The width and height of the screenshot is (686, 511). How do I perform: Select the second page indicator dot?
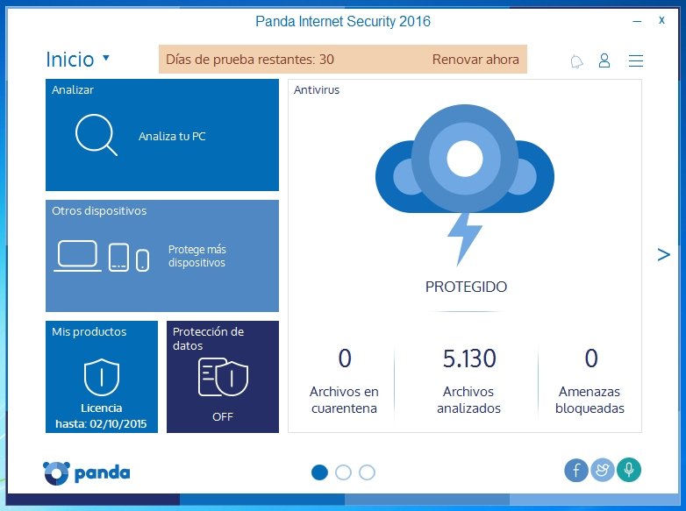[x=343, y=472]
